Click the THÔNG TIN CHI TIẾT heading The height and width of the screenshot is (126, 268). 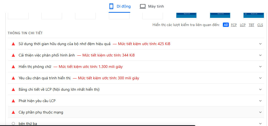coord(25,33)
